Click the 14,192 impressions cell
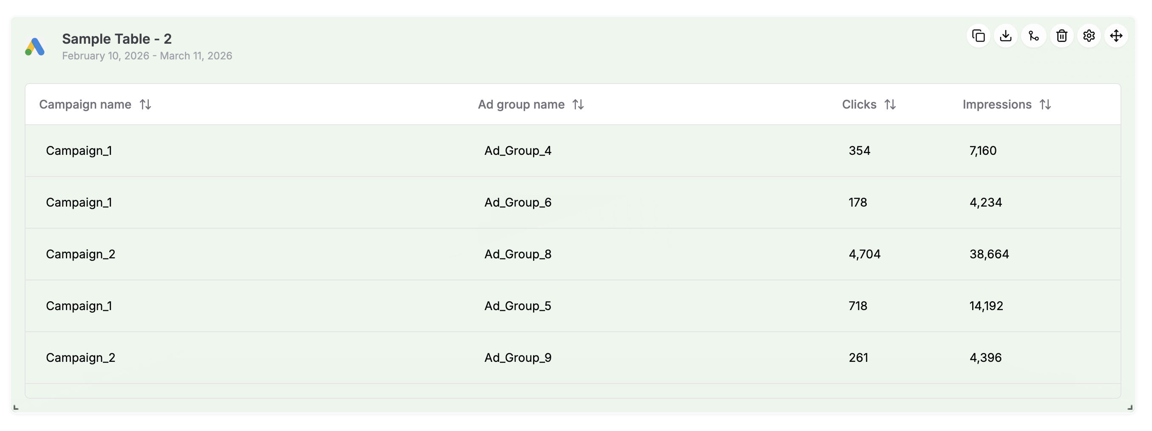Screen dimensions: 1152x431 click(x=986, y=306)
